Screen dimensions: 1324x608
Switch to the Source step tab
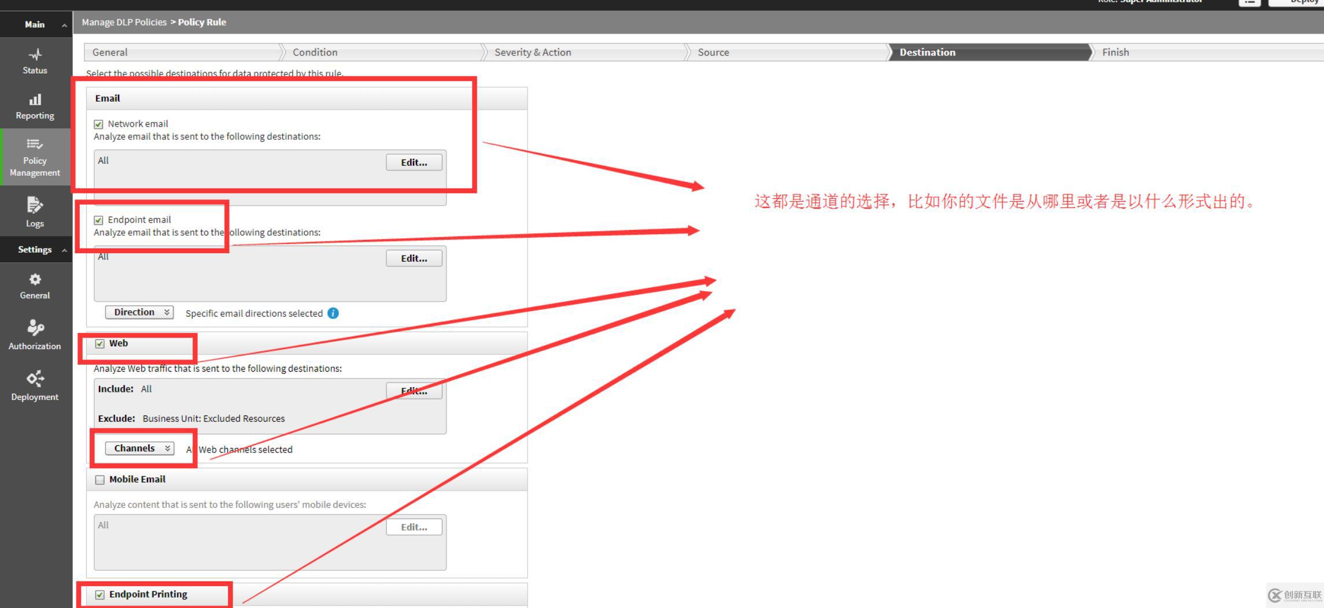pos(713,52)
